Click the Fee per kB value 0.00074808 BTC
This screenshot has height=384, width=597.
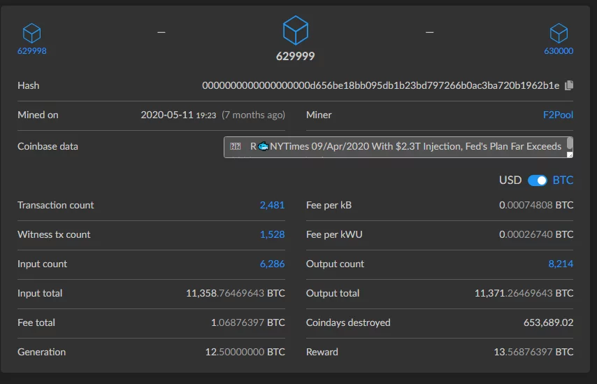coord(536,206)
